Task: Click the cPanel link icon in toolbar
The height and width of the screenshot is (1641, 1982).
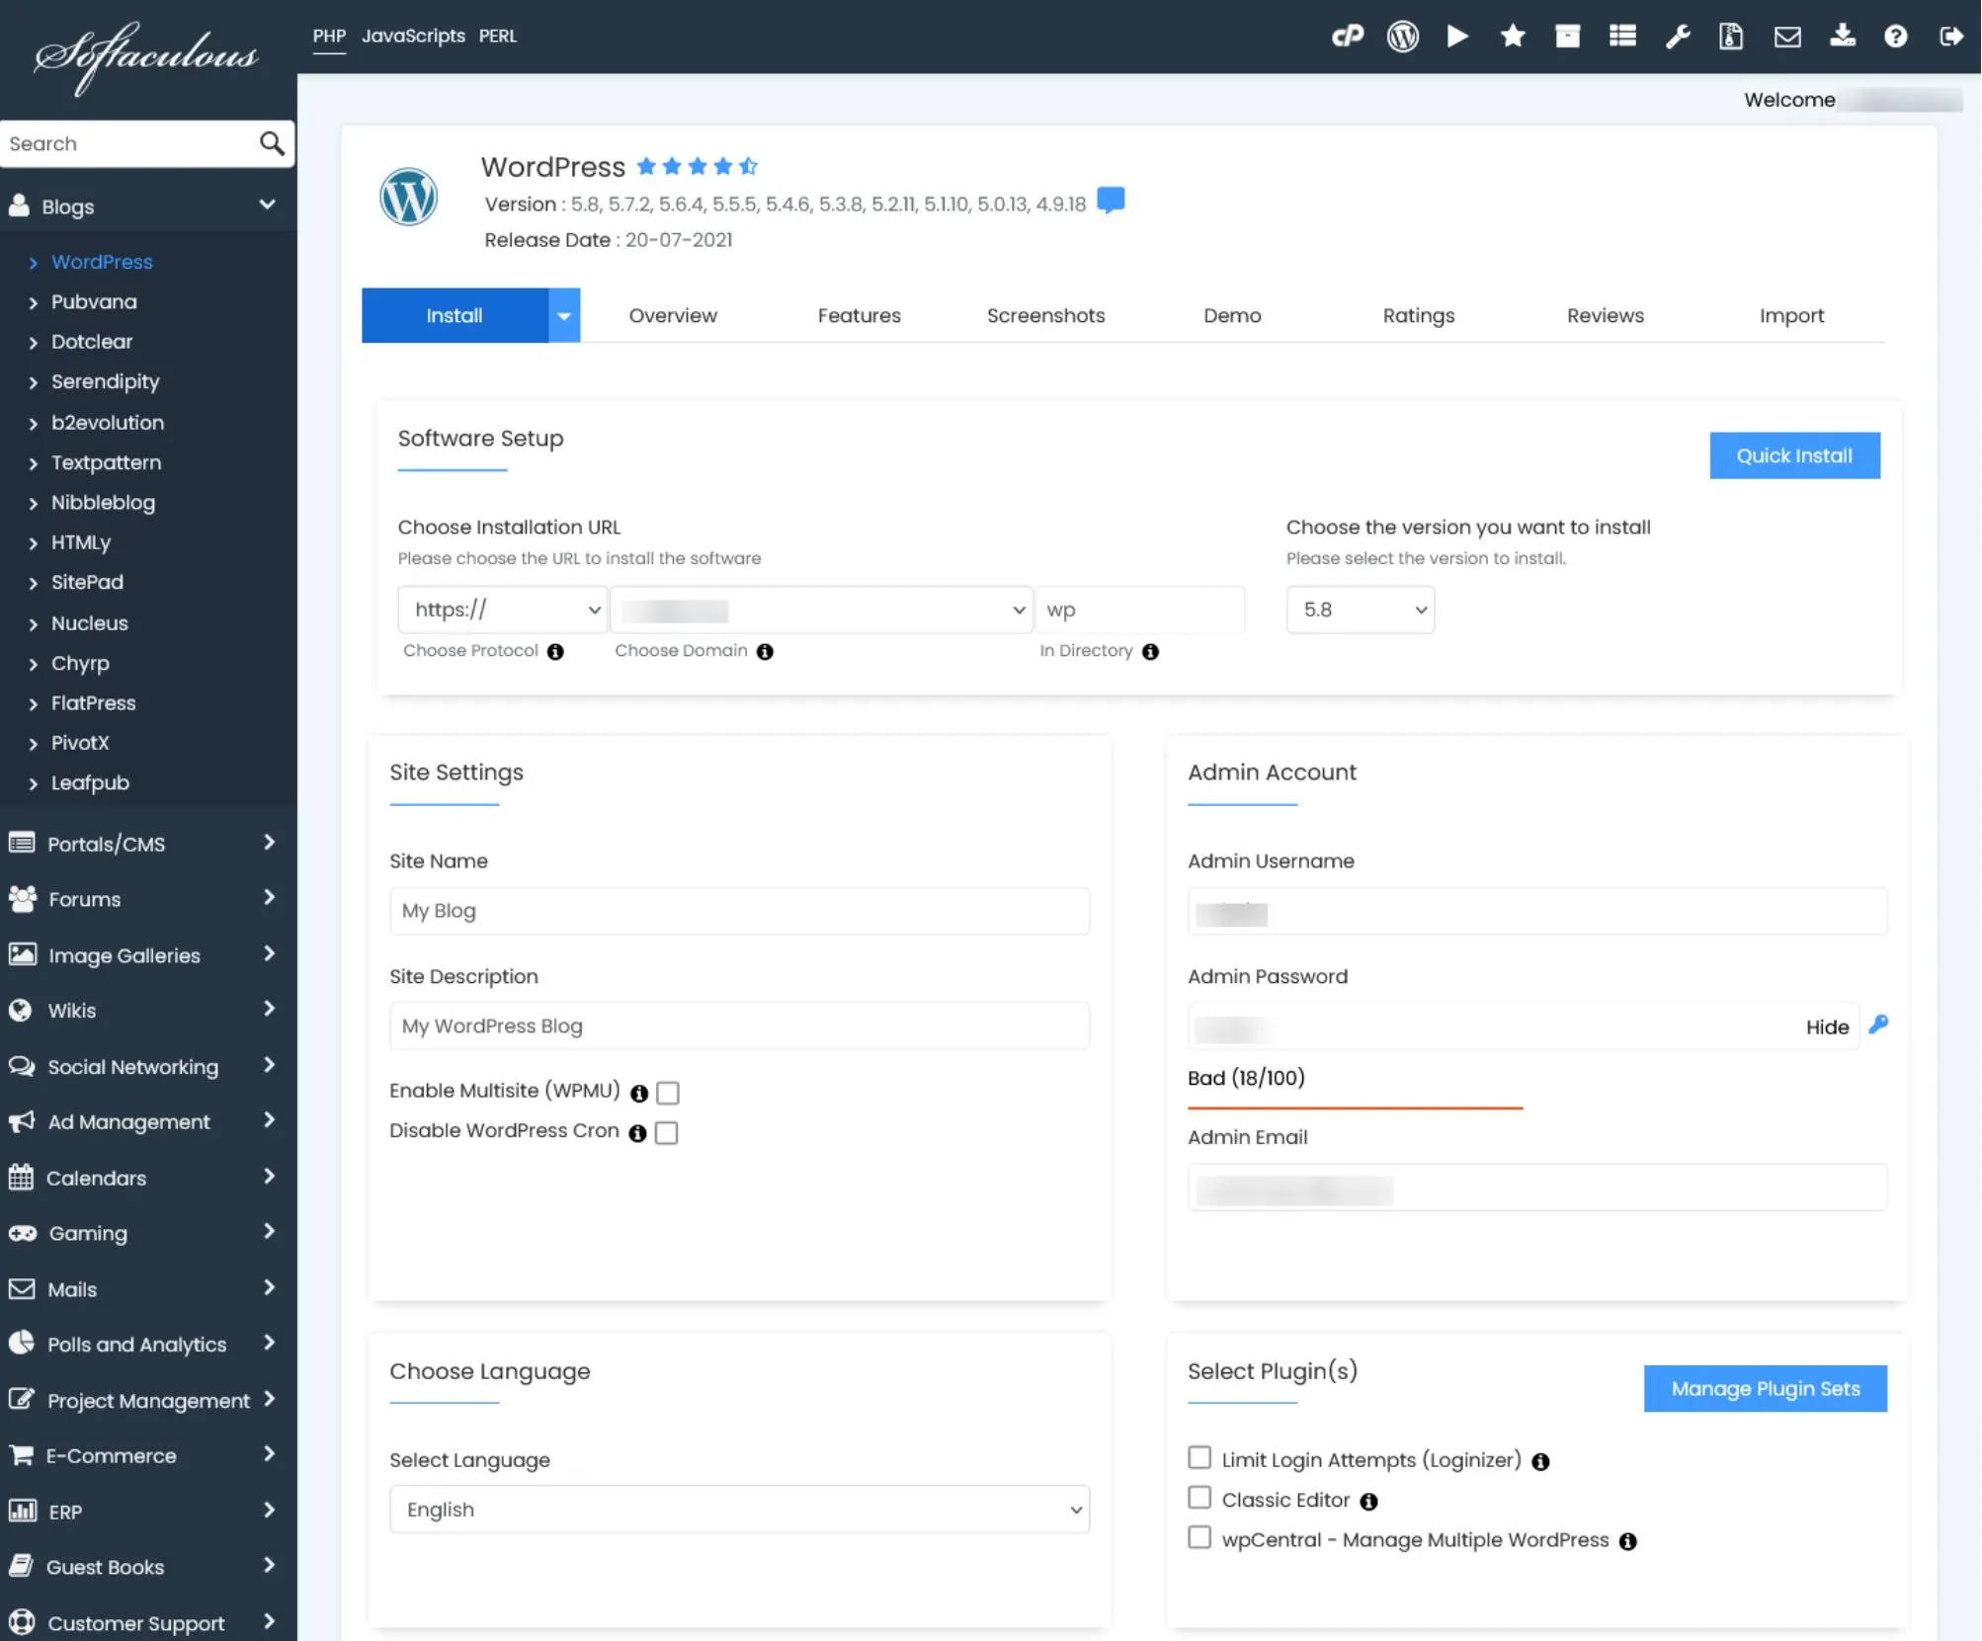Action: click(1347, 35)
